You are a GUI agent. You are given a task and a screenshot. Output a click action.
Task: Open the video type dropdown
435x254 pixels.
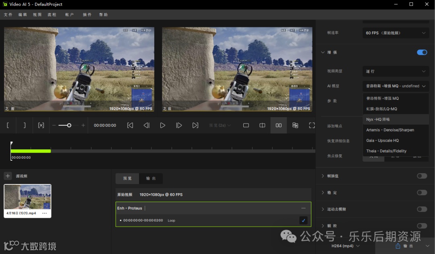pyautogui.click(x=396, y=71)
